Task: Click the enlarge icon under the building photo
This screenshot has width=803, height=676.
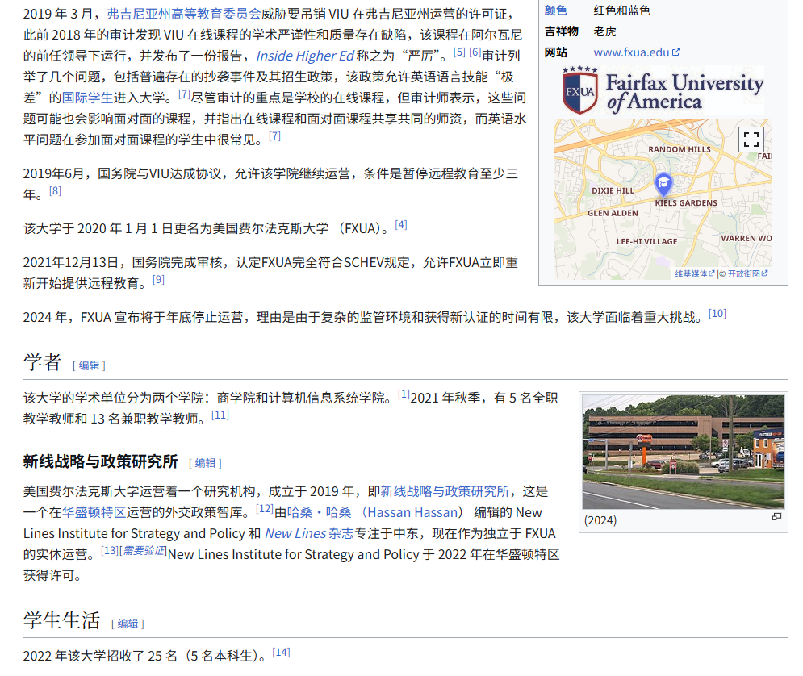Action: [776, 517]
